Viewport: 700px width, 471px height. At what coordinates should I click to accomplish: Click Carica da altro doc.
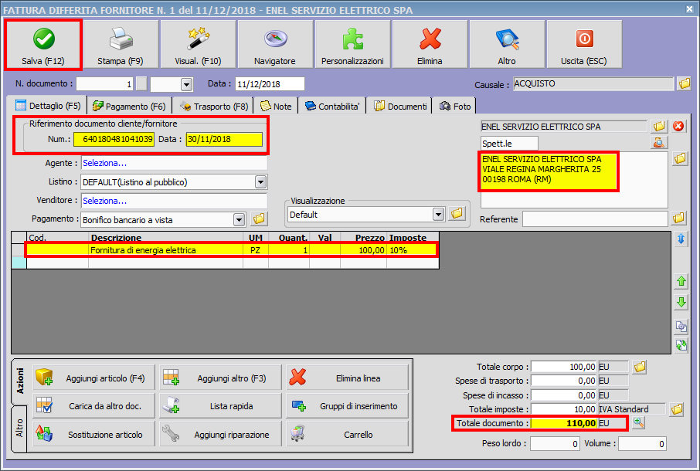(x=94, y=406)
